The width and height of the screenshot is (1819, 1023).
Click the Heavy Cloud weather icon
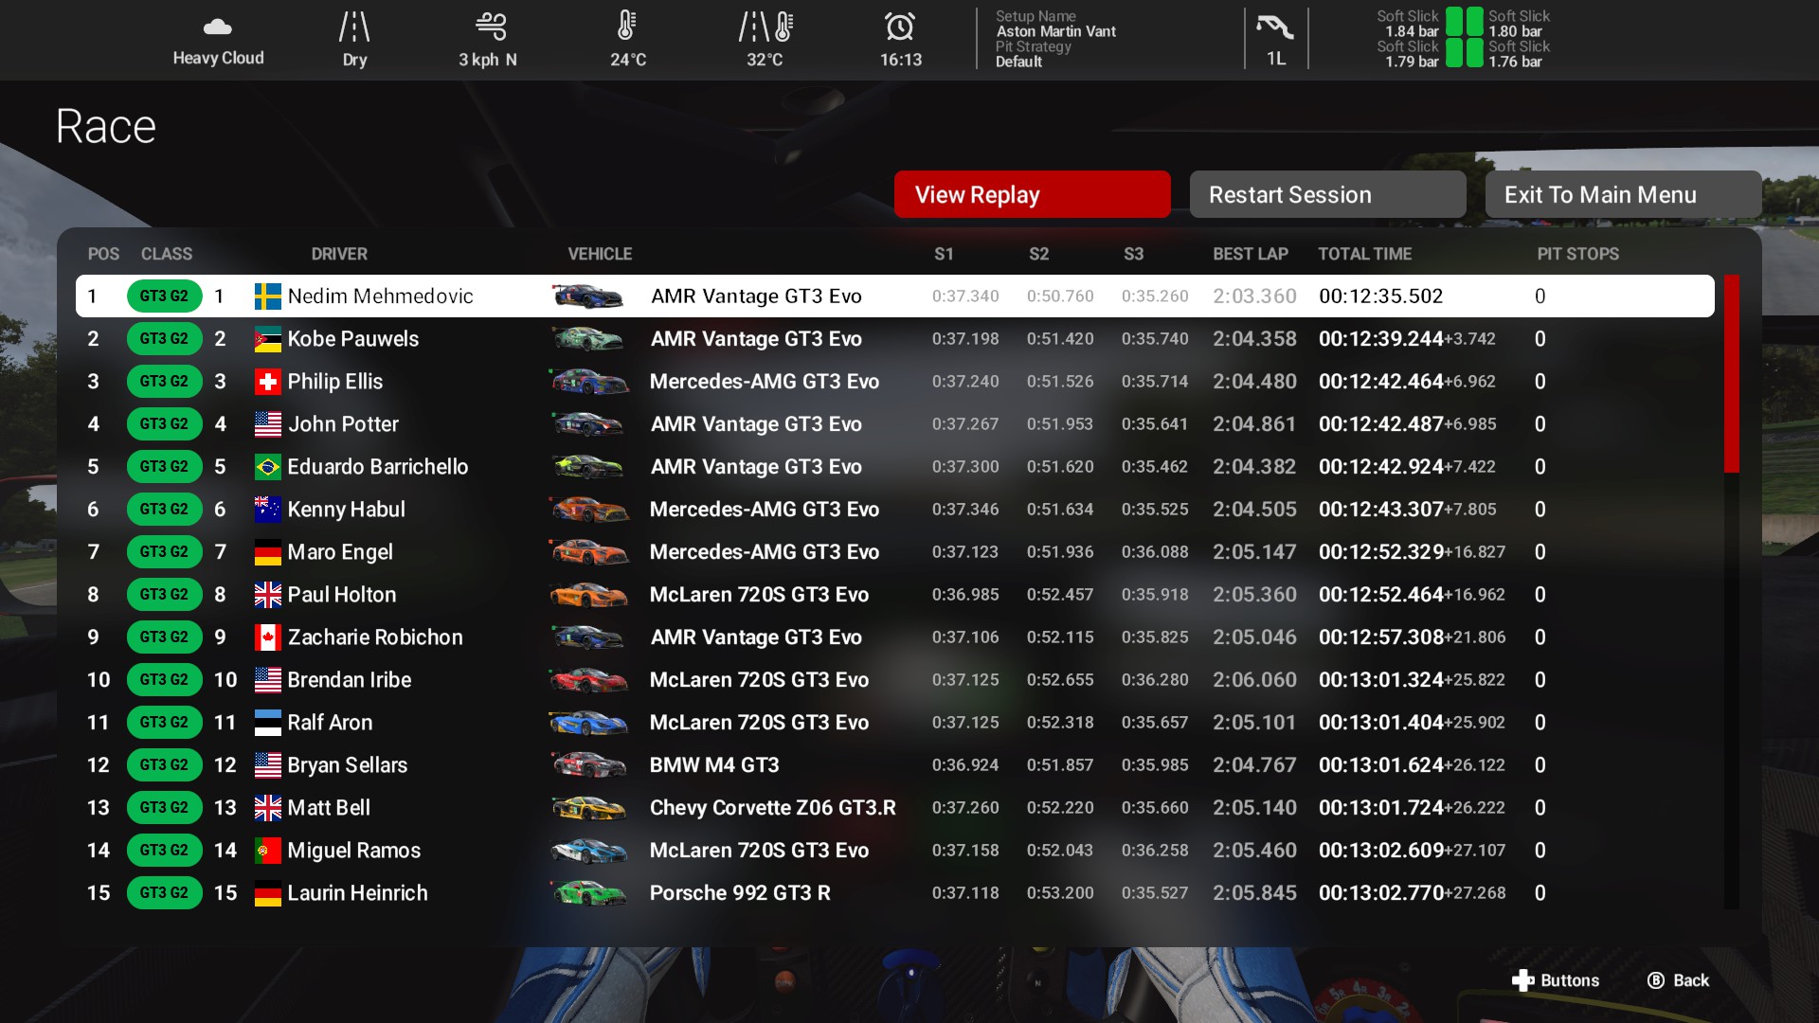click(217, 27)
